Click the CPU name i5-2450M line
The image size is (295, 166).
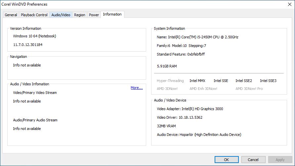tap(197, 37)
